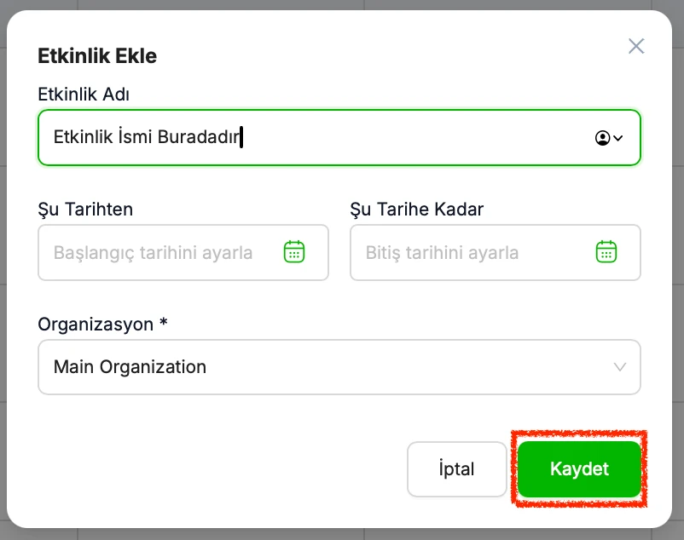Focus the Etkinlik Adı text field
This screenshot has width=684, height=540.
tap(339, 138)
